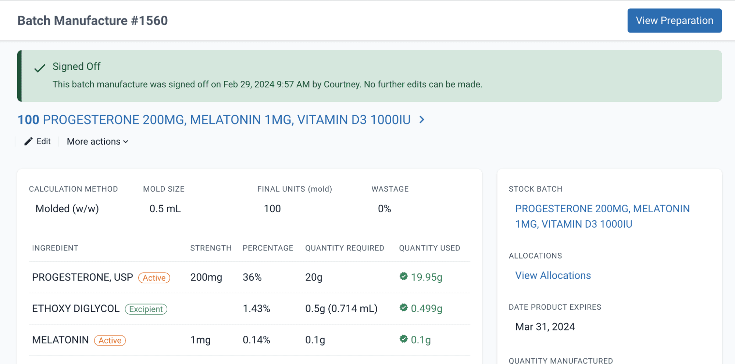735x364 pixels.
Task: Open the More actions dropdown
Action: (97, 141)
